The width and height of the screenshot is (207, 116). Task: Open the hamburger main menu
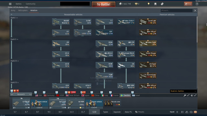(10, 4)
